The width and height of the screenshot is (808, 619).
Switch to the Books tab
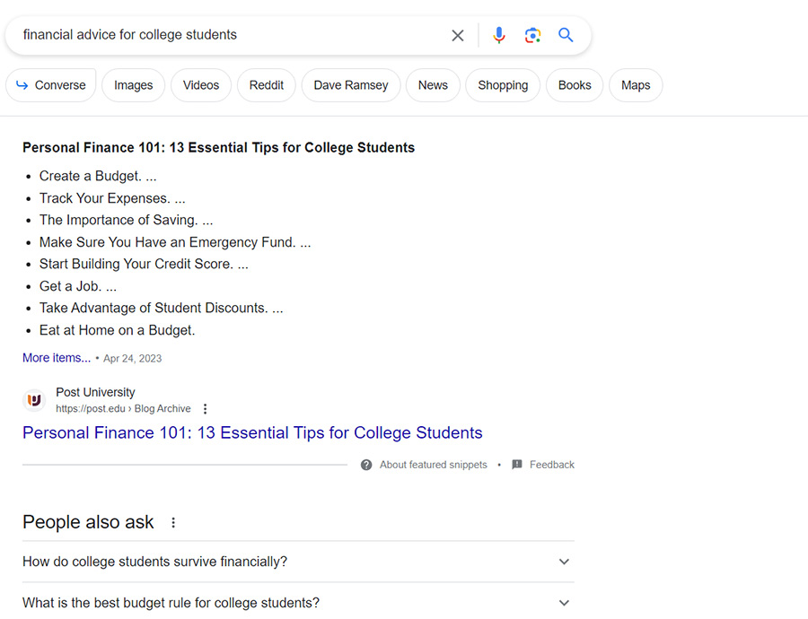(575, 85)
